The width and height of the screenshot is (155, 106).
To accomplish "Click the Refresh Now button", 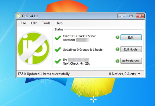I will 131,61.
